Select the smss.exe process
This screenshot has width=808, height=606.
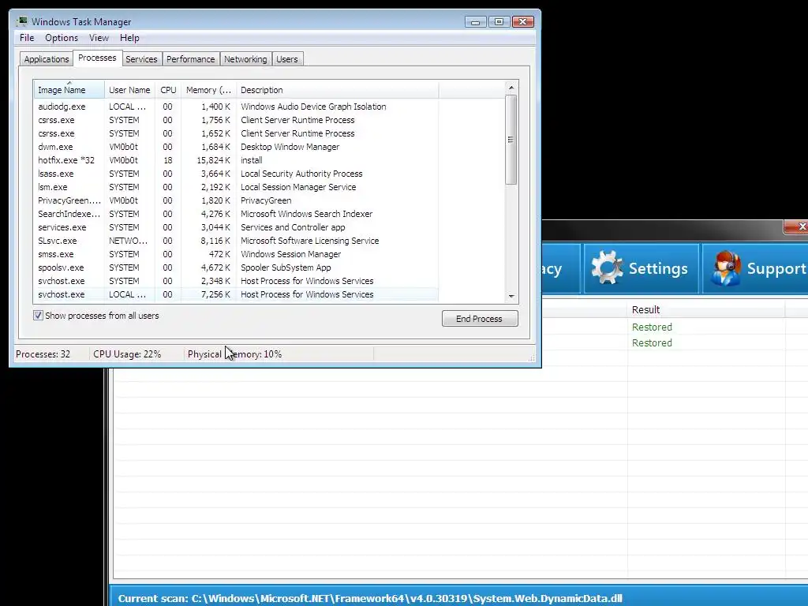pyautogui.click(x=236, y=254)
